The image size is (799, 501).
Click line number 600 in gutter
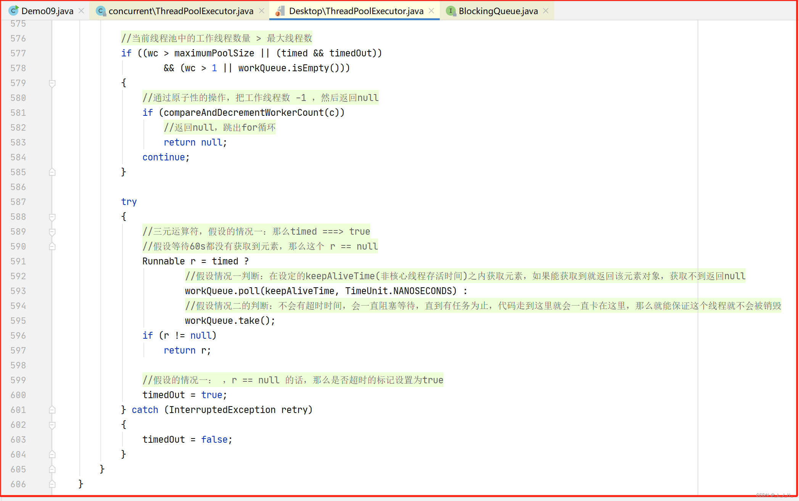tap(18, 395)
